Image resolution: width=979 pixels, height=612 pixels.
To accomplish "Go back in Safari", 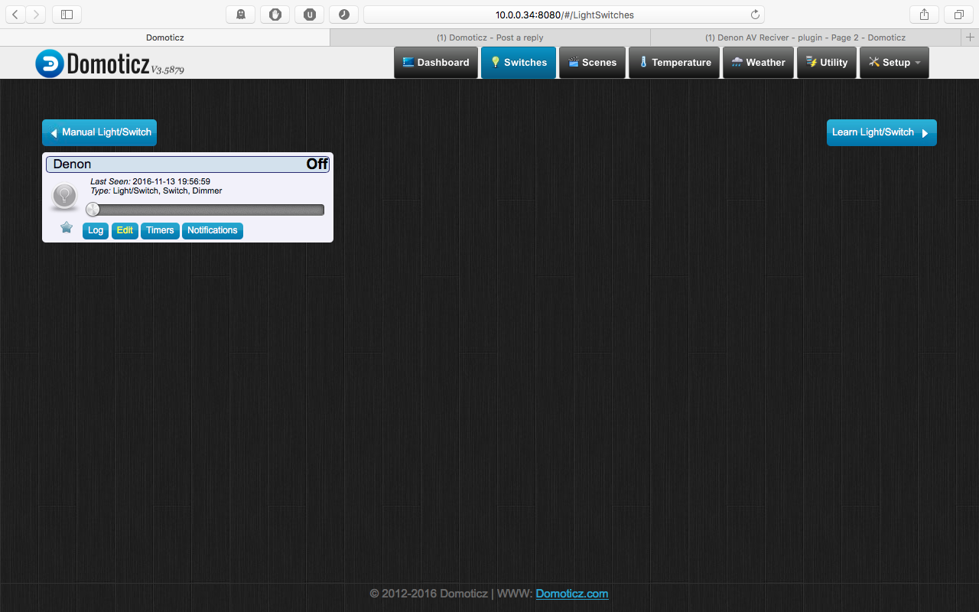I will pos(15,15).
